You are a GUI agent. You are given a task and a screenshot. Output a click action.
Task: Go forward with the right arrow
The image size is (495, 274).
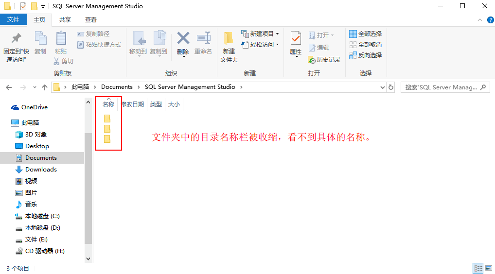point(23,87)
